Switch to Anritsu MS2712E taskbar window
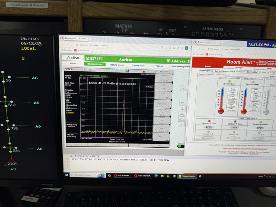 click(x=142, y=176)
